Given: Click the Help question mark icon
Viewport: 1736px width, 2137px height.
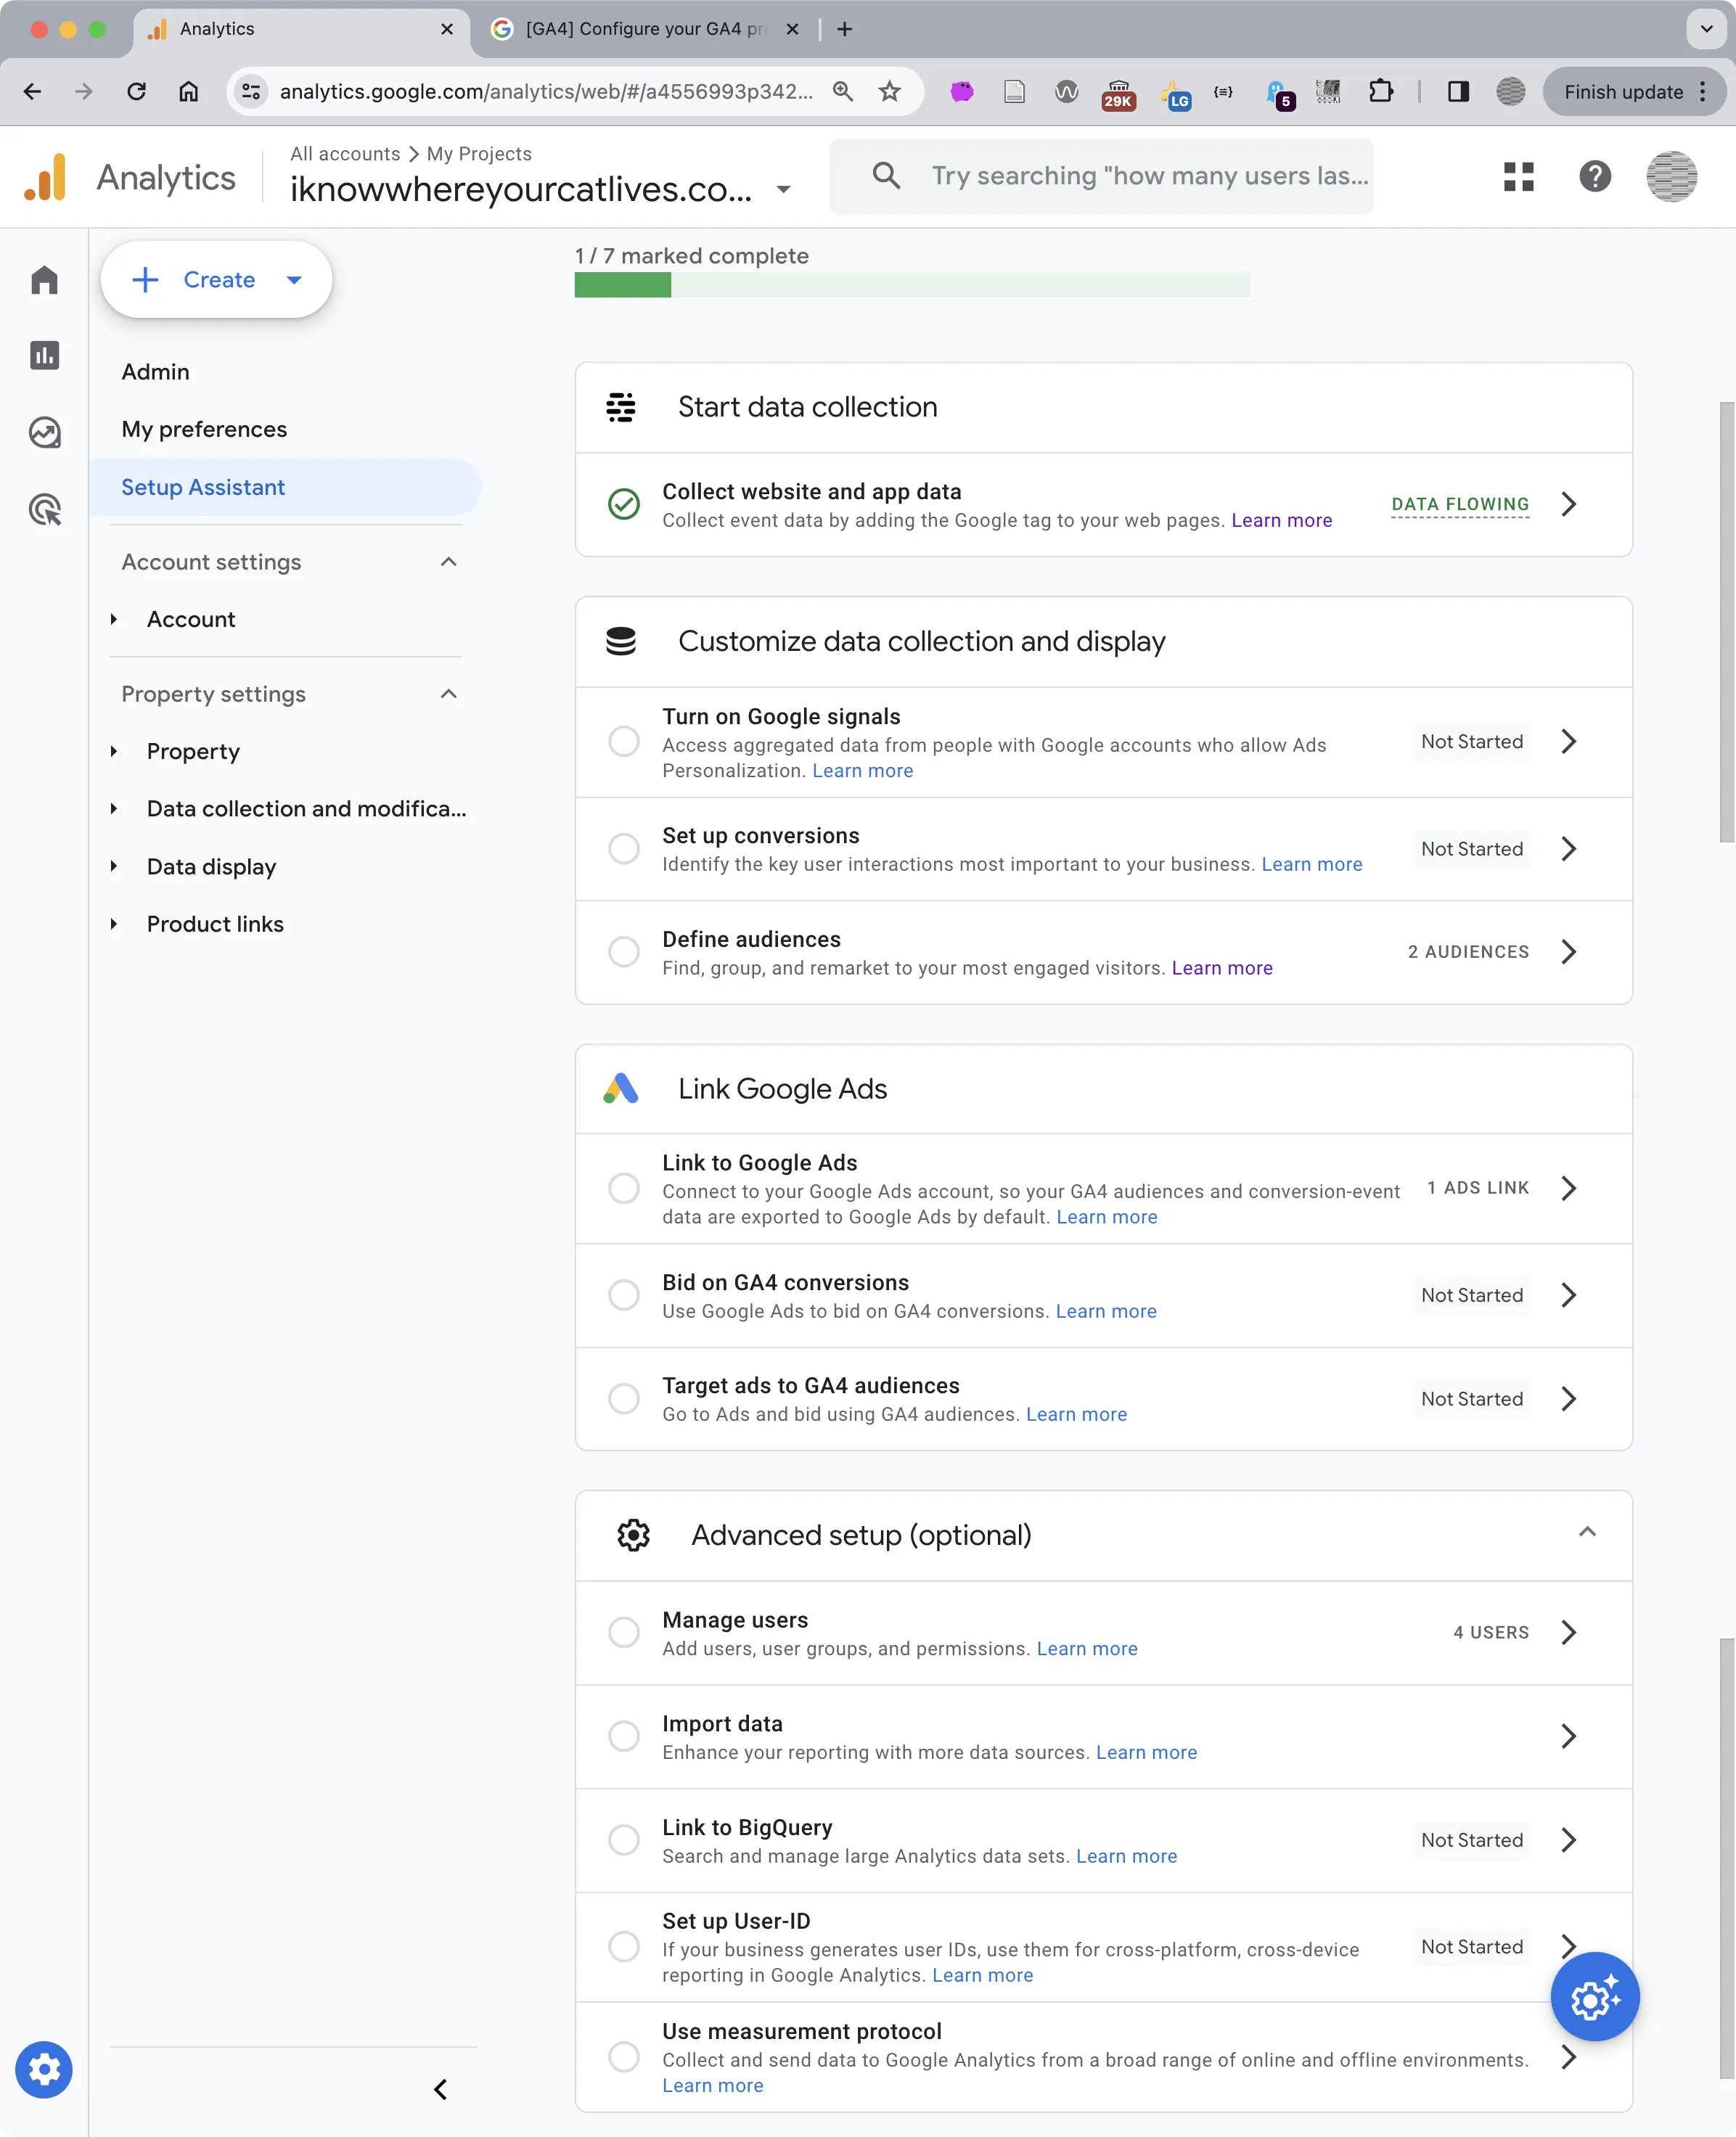Looking at the screenshot, I should click(x=1594, y=177).
